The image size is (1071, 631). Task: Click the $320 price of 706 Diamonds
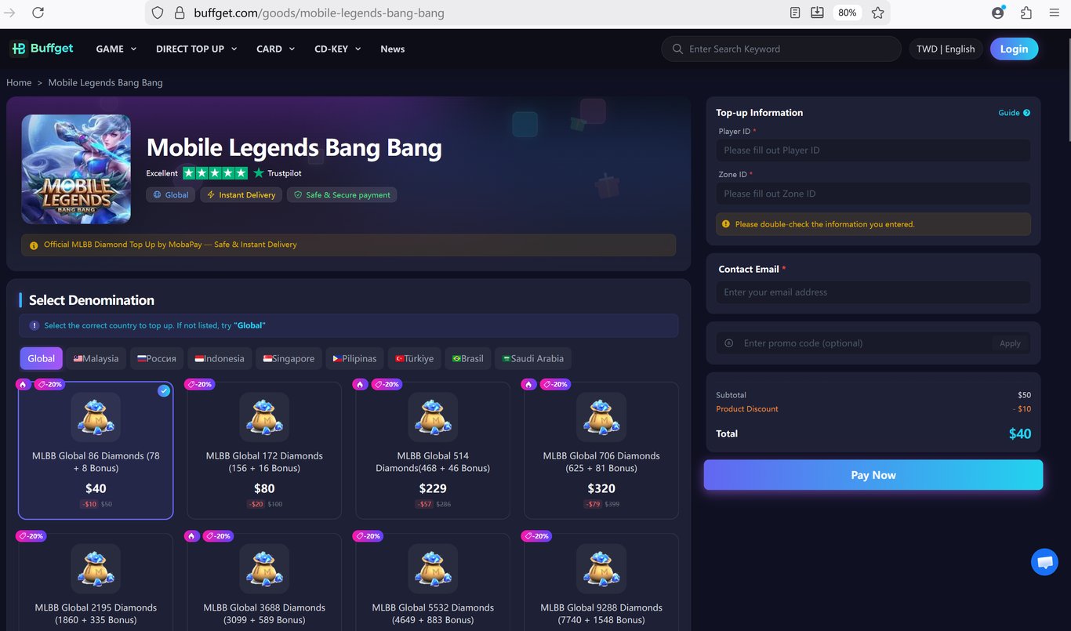click(x=601, y=488)
